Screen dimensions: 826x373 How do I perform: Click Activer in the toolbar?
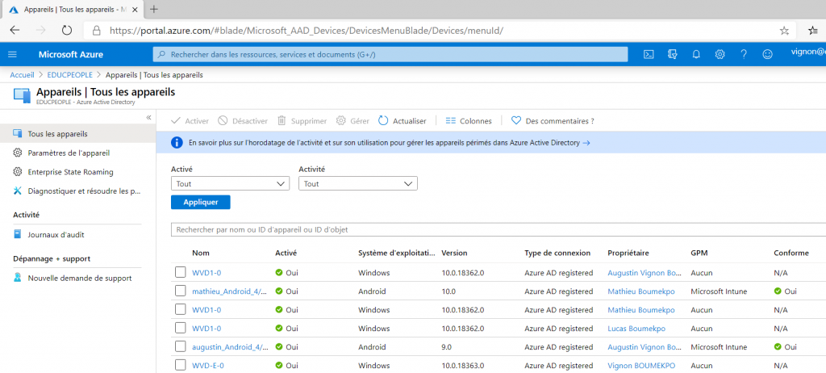click(x=190, y=121)
